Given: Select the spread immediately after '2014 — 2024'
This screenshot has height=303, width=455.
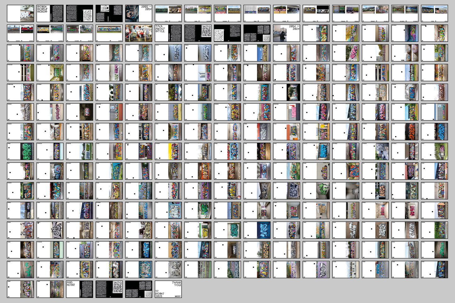Looking at the screenshot, I should (316, 33).
